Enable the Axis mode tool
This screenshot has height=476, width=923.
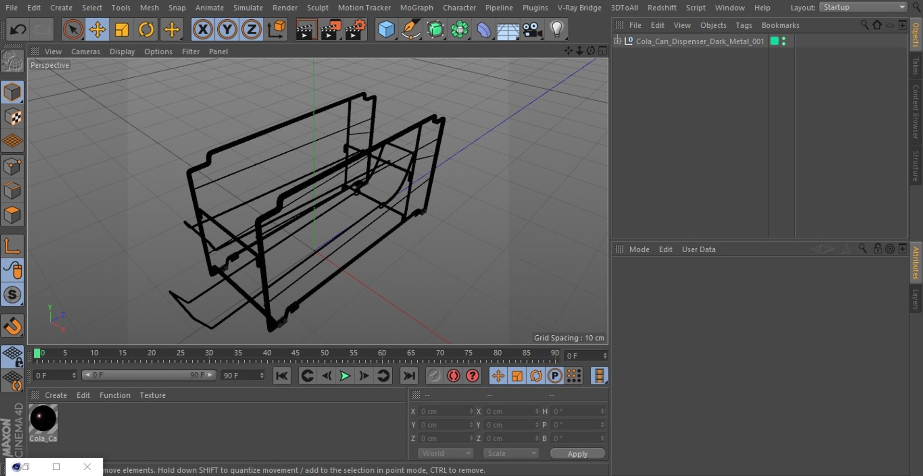pyautogui.click(x=12, y=246)
